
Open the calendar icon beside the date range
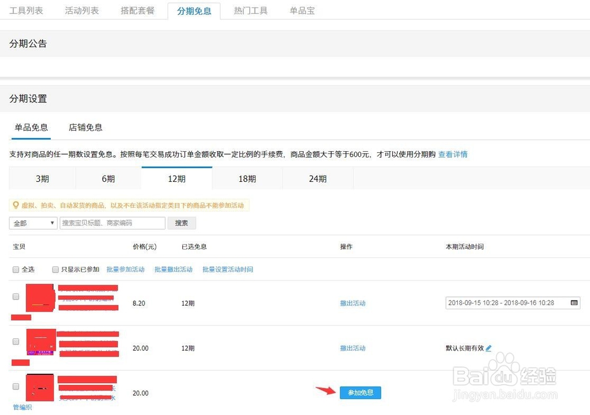[573, 302]
